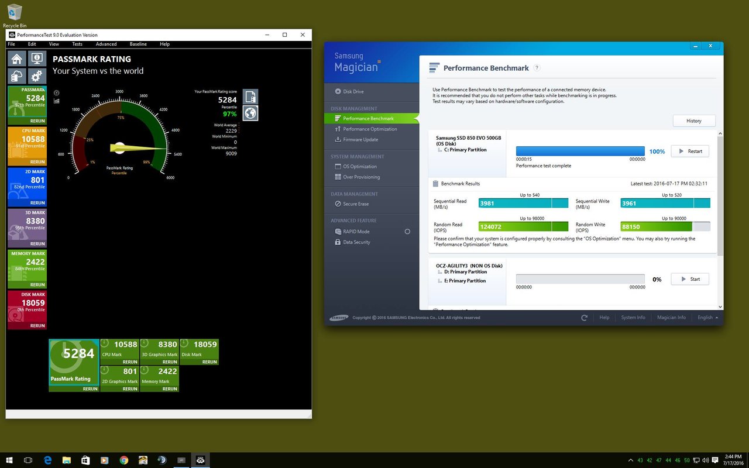
Task: Click the Samsung SSD 100% progress bar
Action: pos(580,151)
